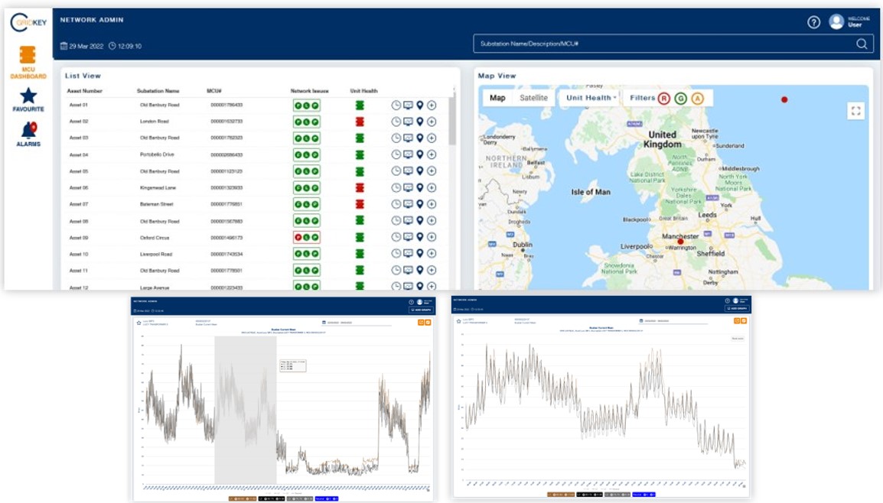Click the search magnifier icon
The image size is (883, 503).
(862, 44)
